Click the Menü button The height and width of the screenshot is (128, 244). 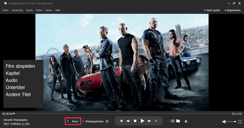(x=73, y=121)
